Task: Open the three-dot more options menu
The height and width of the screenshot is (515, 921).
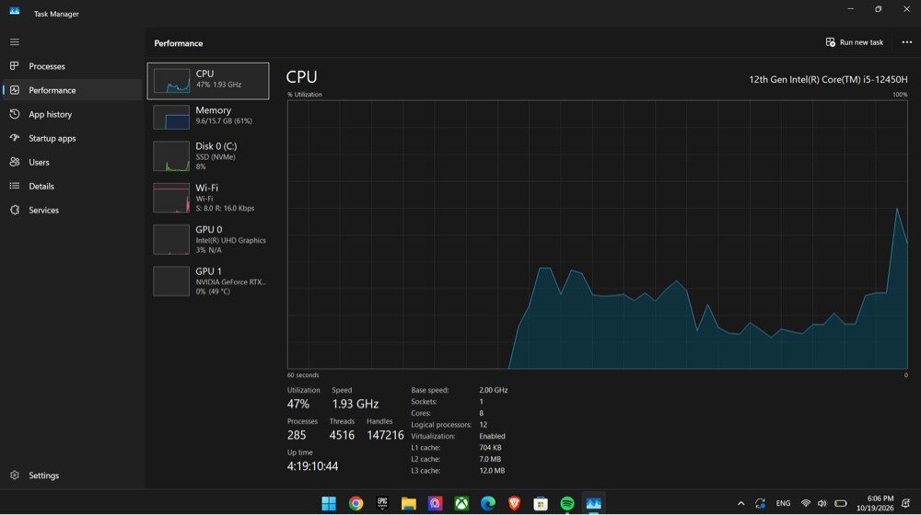Action: point(907,42)
